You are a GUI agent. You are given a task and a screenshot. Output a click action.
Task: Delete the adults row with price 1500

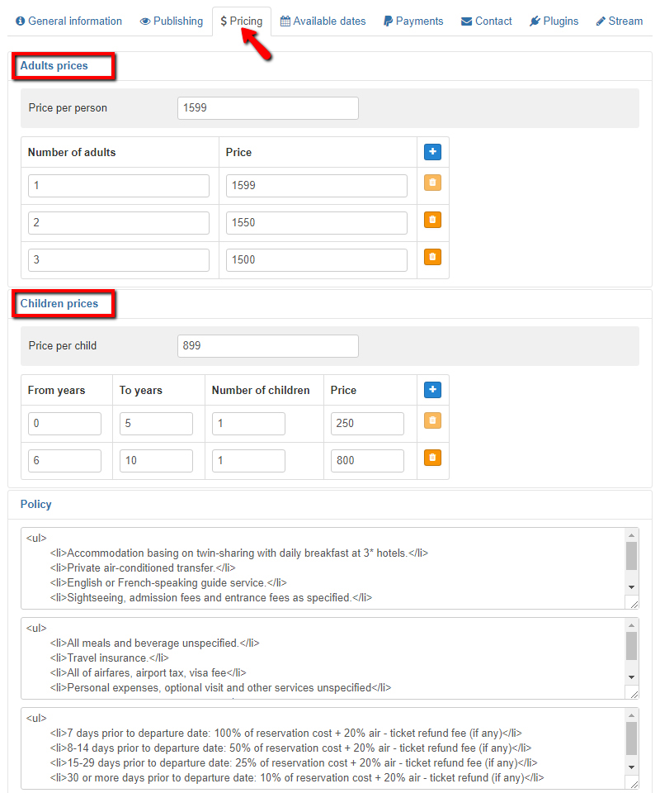coord(433,257)
